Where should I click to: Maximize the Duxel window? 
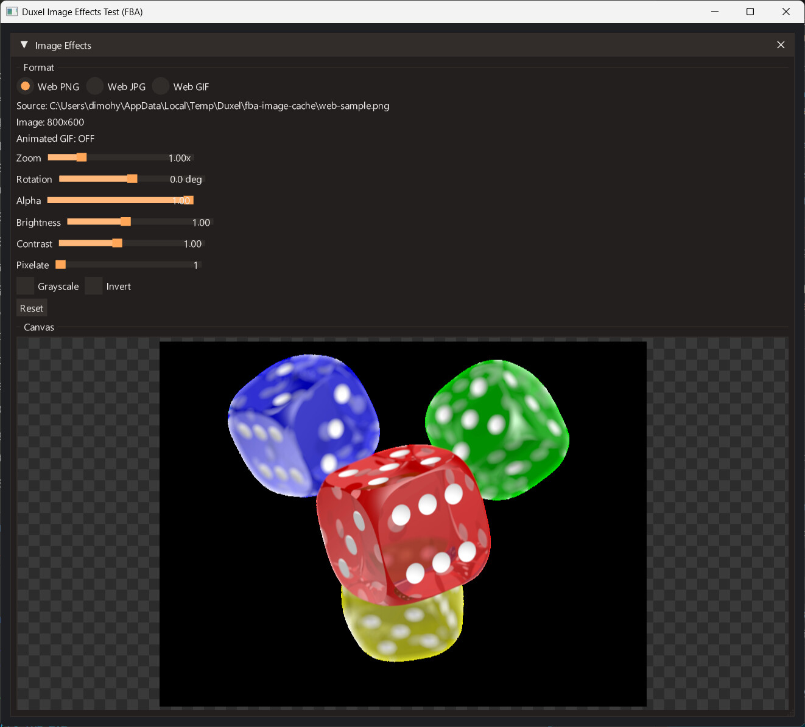coord(750,12)
